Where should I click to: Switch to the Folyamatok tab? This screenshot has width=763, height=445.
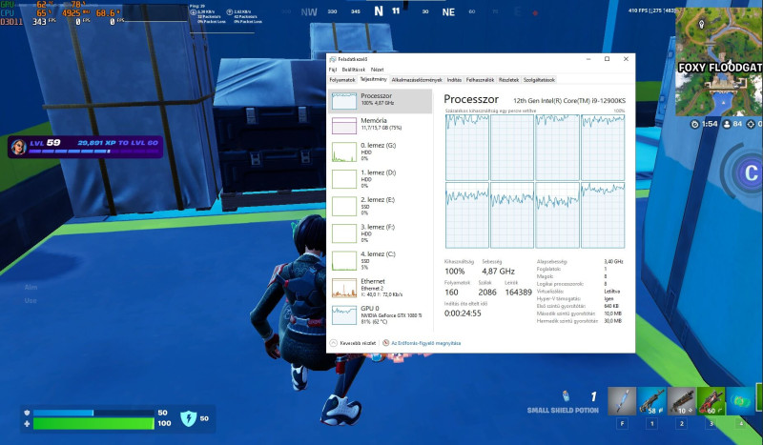point(342,80)
